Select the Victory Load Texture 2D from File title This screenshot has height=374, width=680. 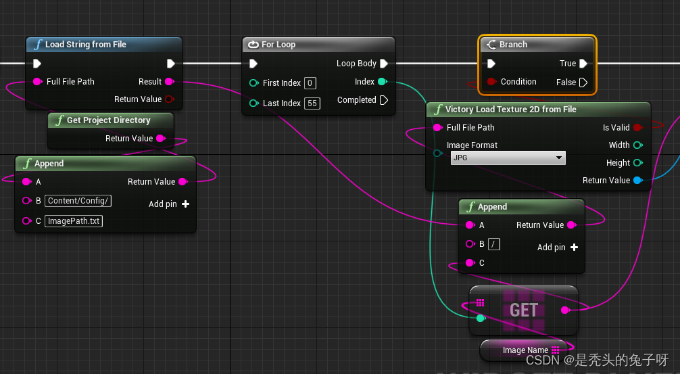coord(511,110)
